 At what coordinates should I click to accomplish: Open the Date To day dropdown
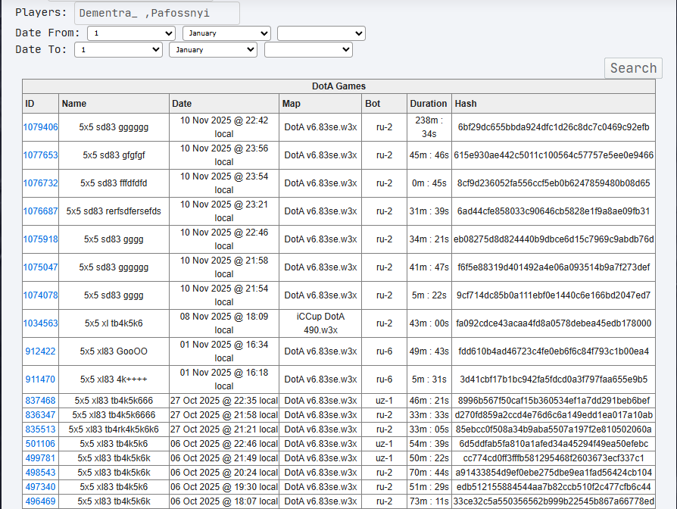click(118, 50)
